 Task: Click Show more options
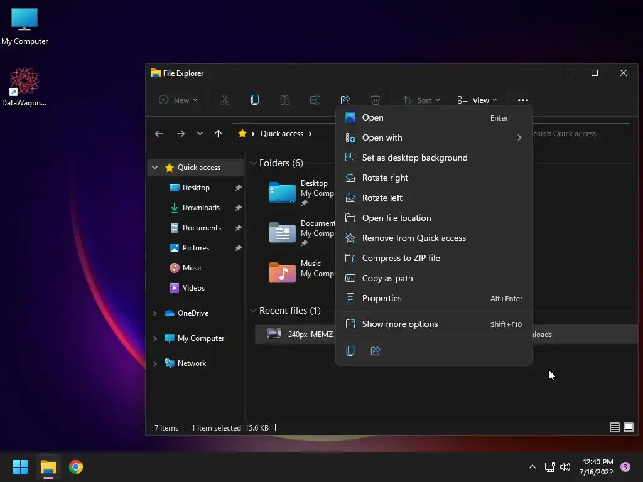434,324
